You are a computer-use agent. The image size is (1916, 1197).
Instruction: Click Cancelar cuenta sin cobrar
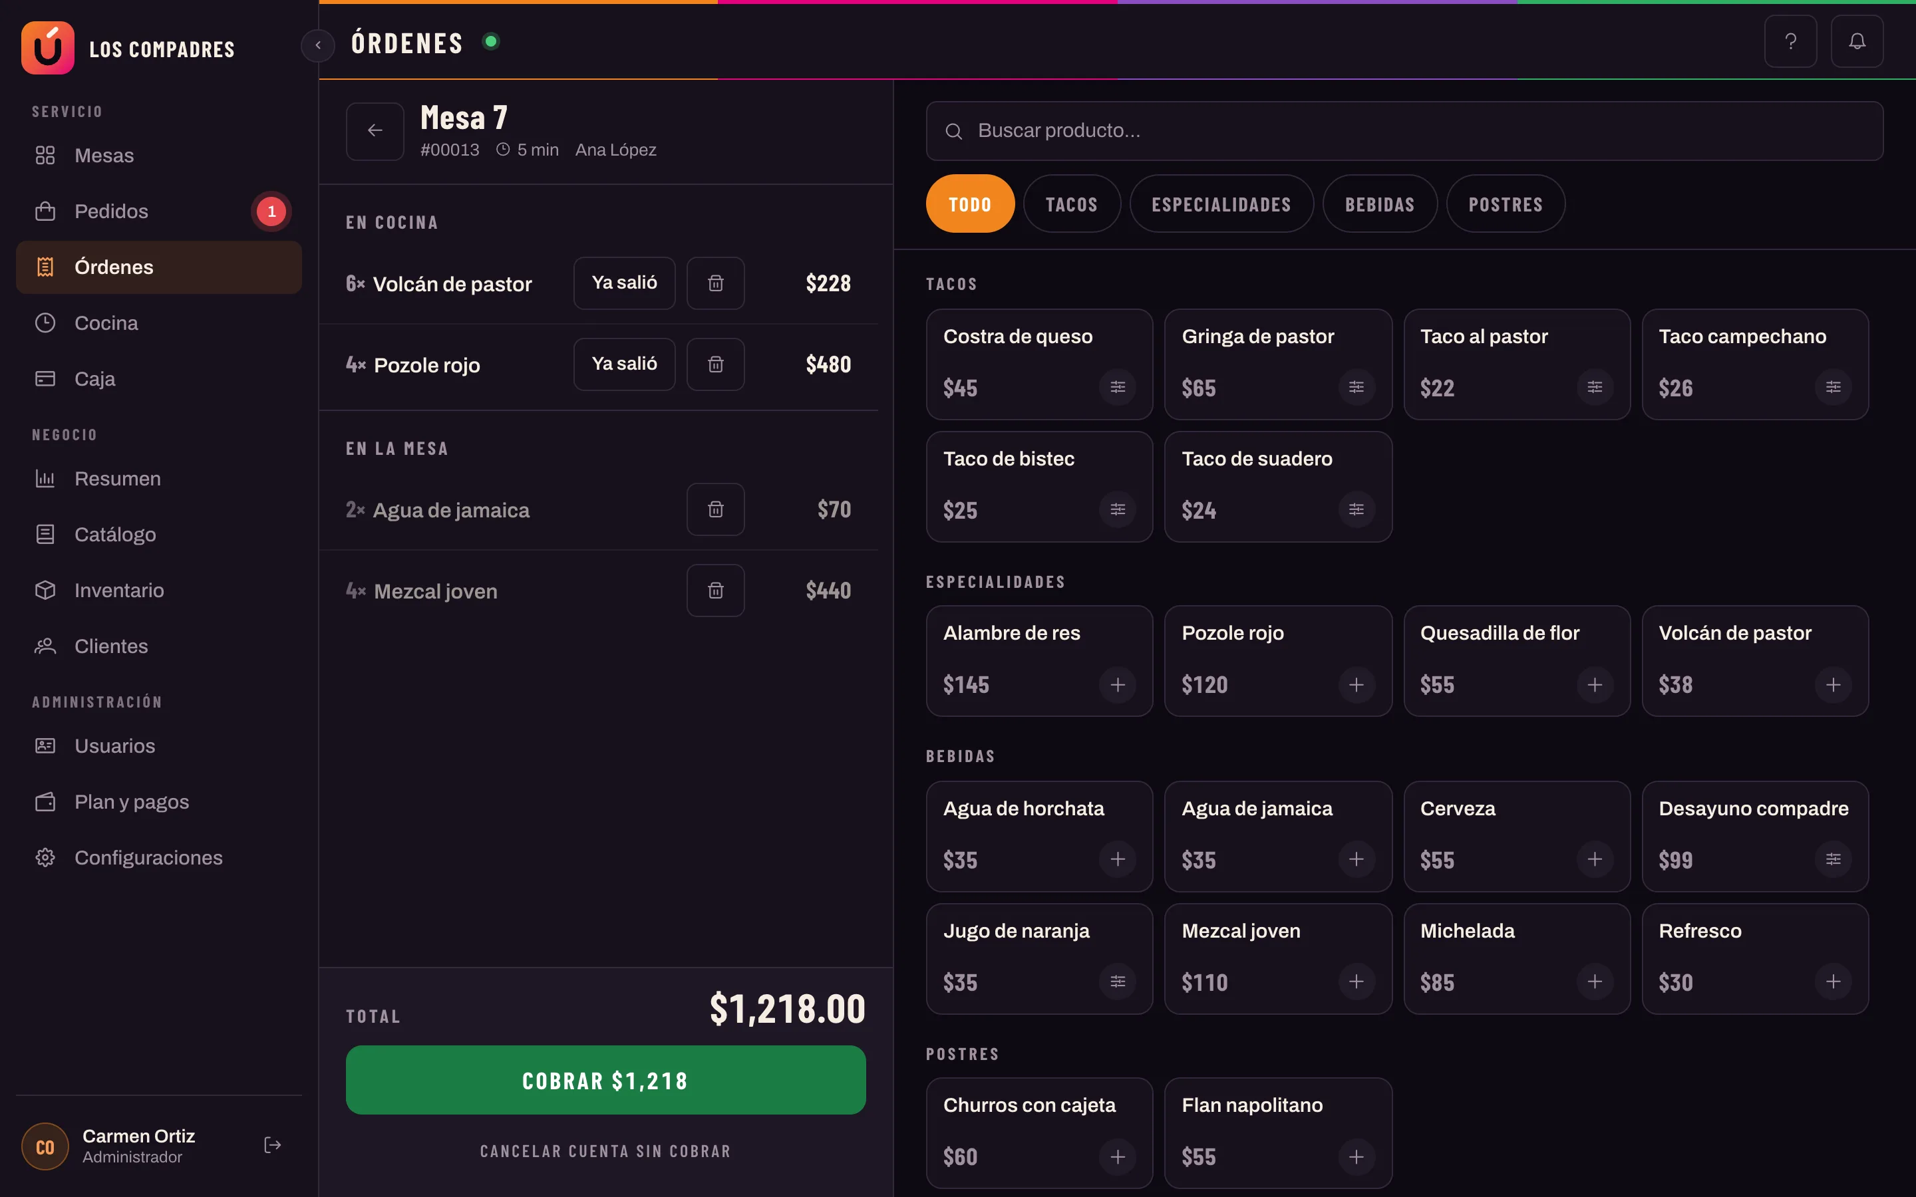[605, 1151]
